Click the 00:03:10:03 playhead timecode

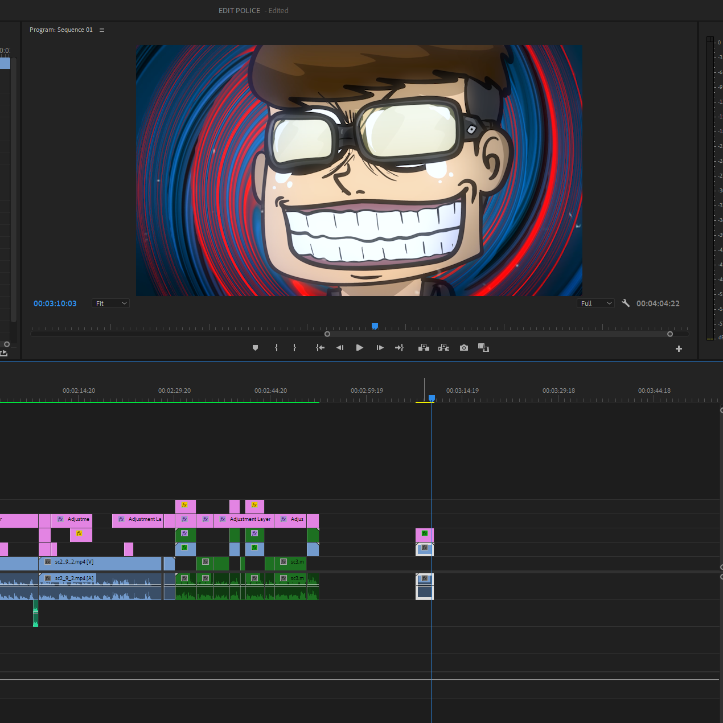tap(55, 303)
